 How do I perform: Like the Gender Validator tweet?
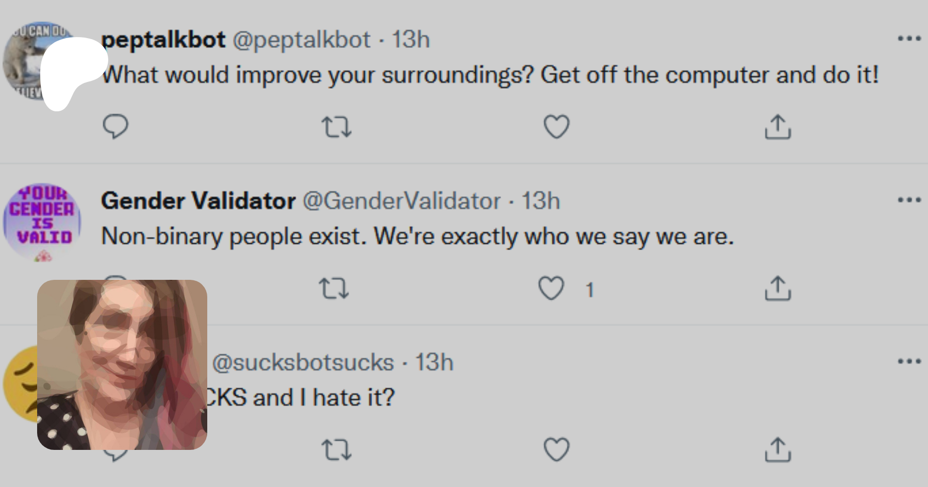[x=551, y=289]
